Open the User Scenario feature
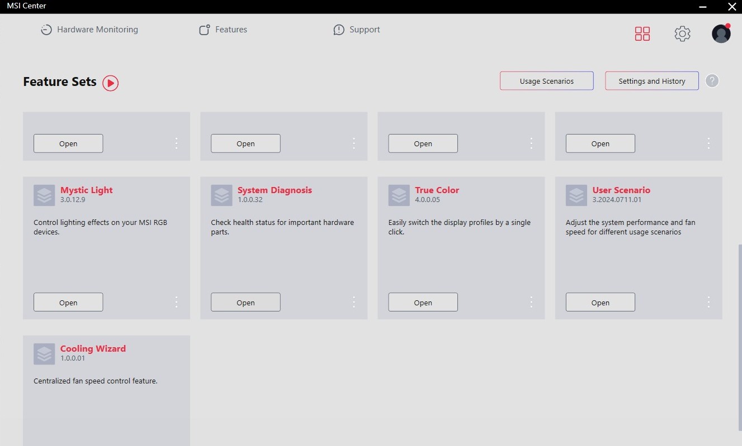 click(x=601, y=302)
